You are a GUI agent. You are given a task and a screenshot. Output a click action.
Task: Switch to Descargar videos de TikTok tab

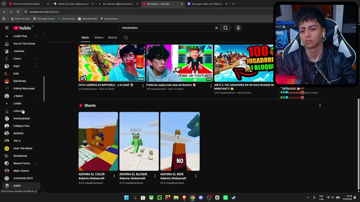coord(207,4)
